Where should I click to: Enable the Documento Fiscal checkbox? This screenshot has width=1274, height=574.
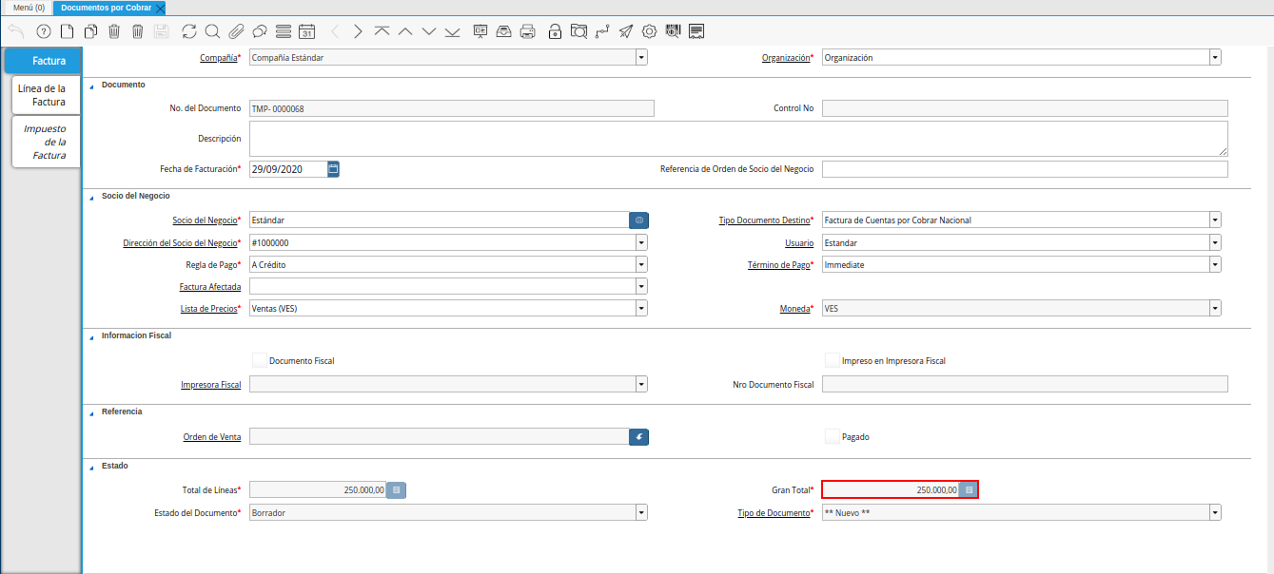259,360
